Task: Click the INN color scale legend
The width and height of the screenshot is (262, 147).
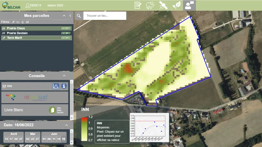Action: (84, 129)
